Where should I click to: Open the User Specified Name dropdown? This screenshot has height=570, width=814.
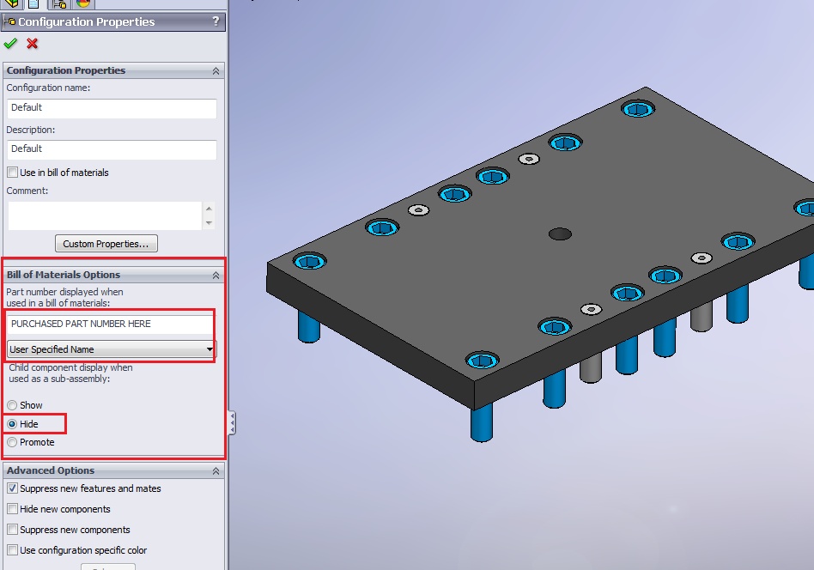[111, 349]
